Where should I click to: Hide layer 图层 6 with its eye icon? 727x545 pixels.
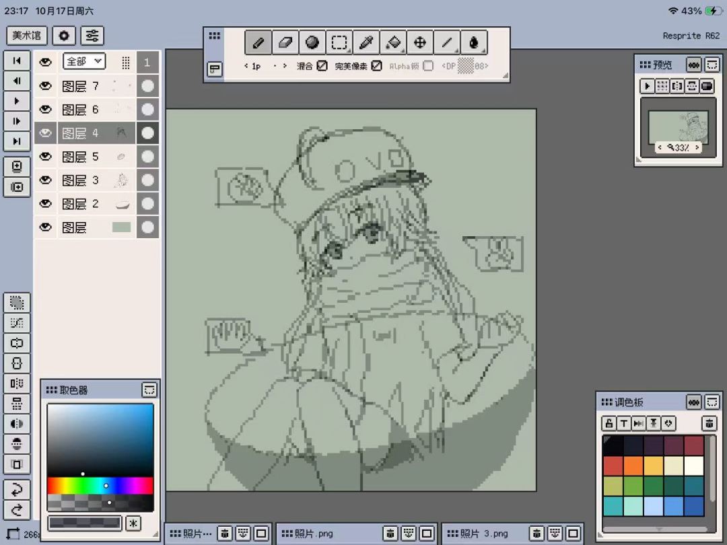click(45, 110)
